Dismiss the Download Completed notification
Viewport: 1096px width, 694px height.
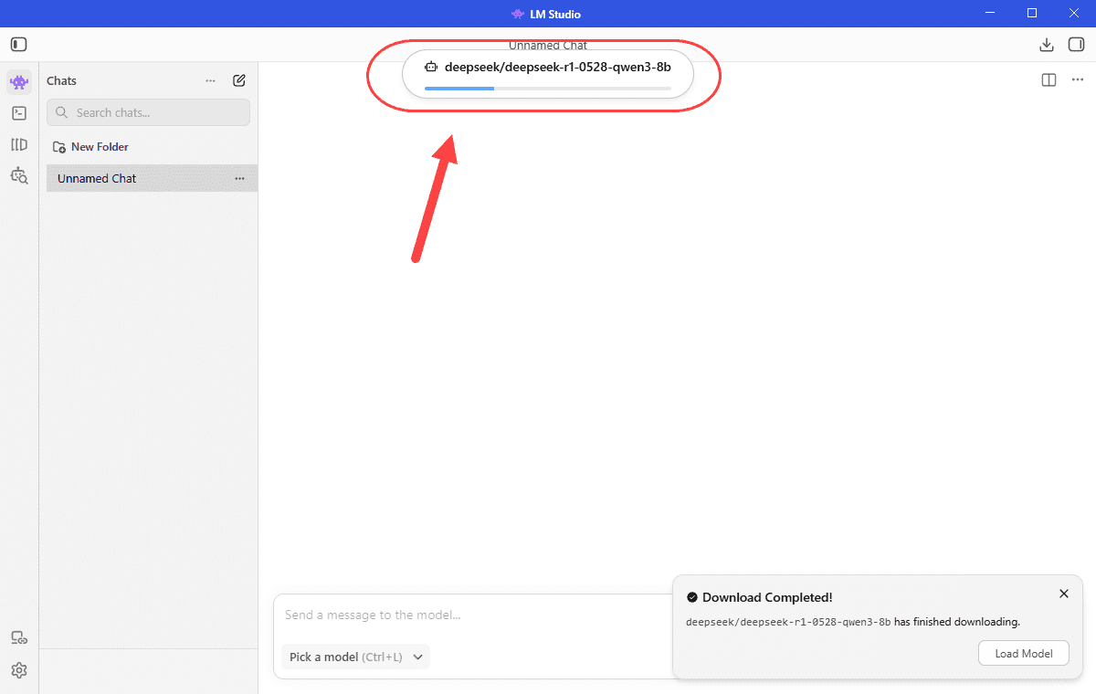1063,594
